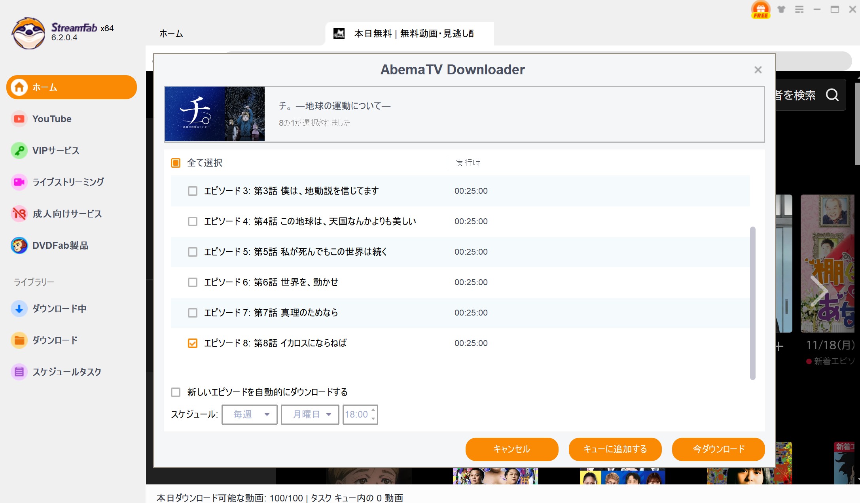Image resolution: width=860 pixels, height=503 pixels.
Task: Open the hamburger menu icon
Action: 799,9
